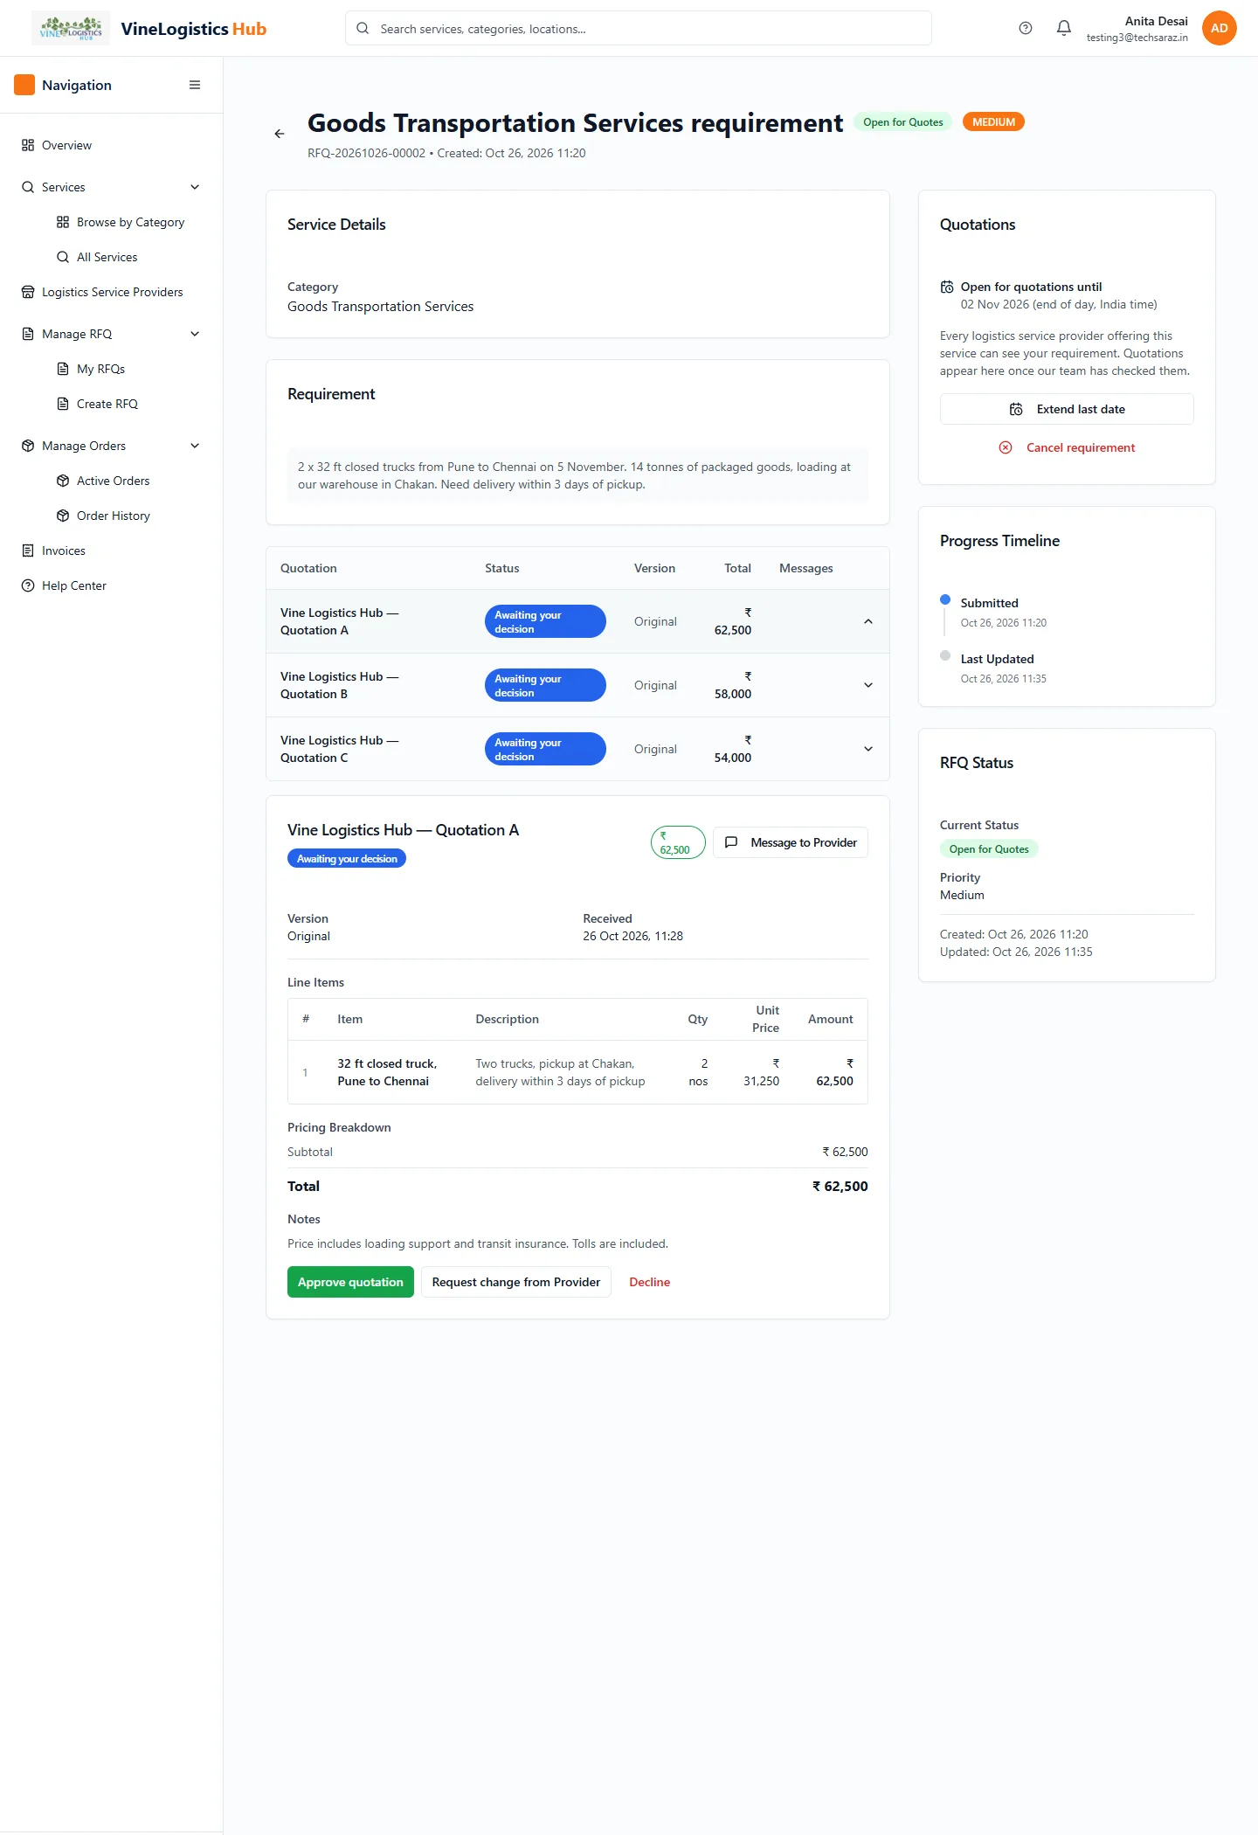Go back using the left arrow icon
Image resolution: width=1258 pixels, height=1835 pixels.
[280, 134]
